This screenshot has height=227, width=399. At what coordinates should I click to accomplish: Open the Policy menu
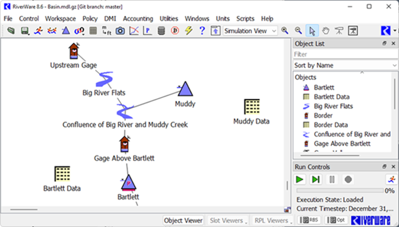pos(90,18)
